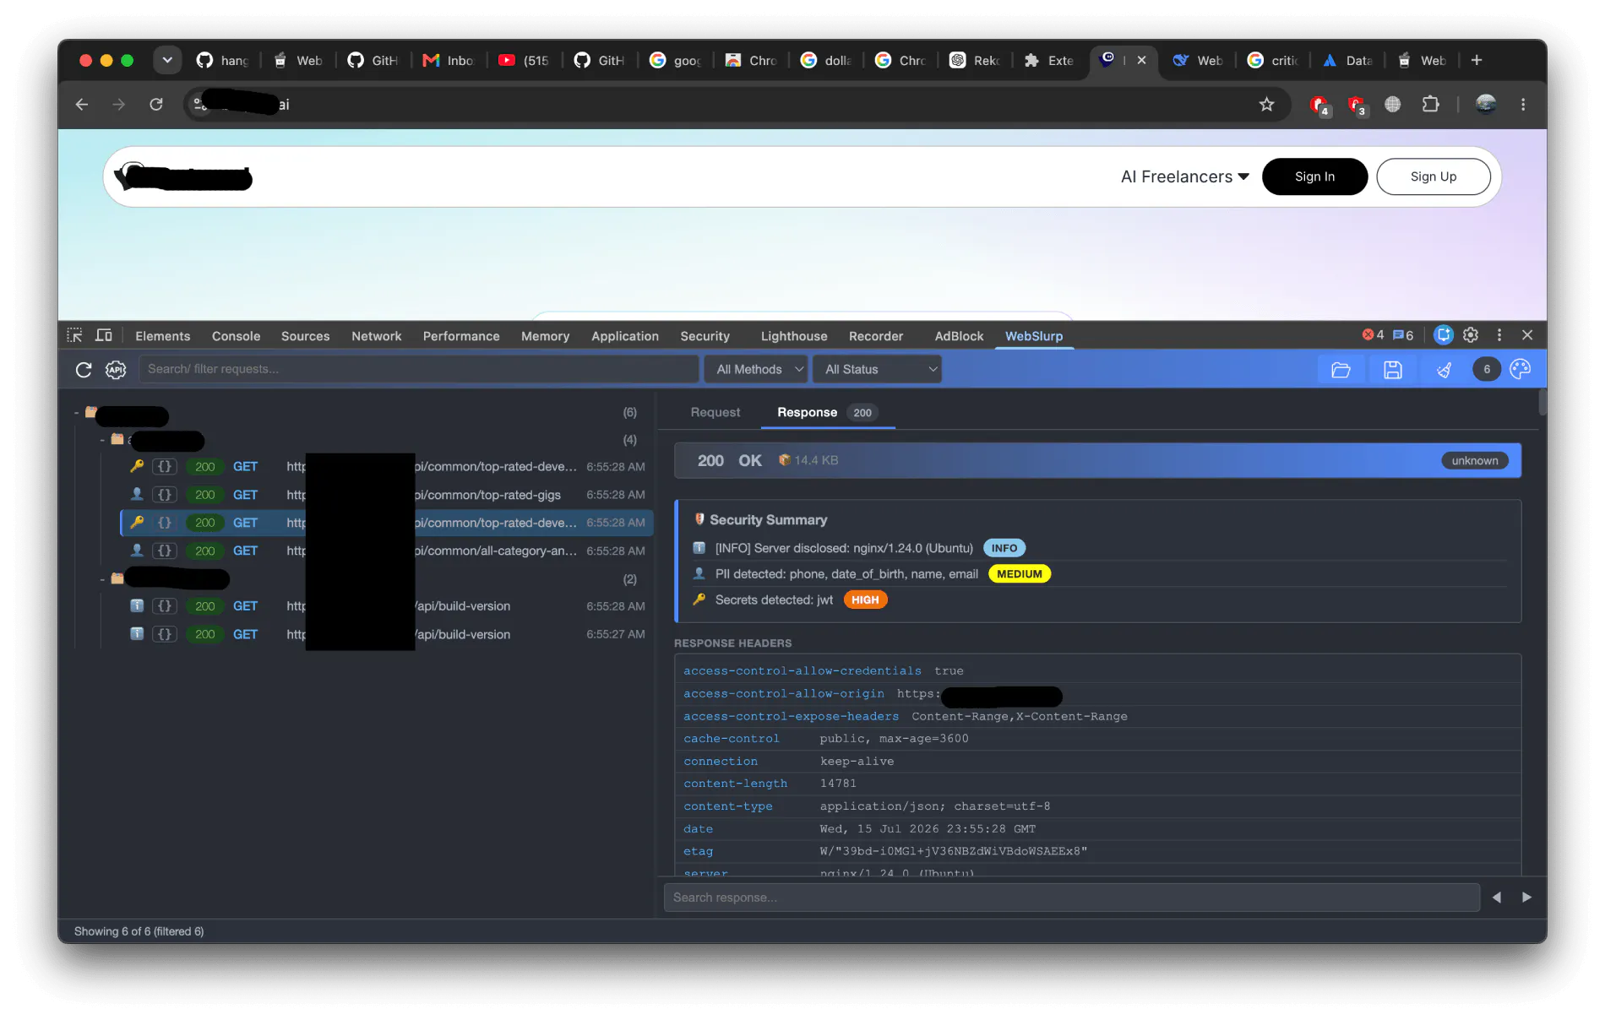The width and height of the screenshot is (1605, 1020).
Task: Open the All Methods dropdown
Action: coord(757,369)
